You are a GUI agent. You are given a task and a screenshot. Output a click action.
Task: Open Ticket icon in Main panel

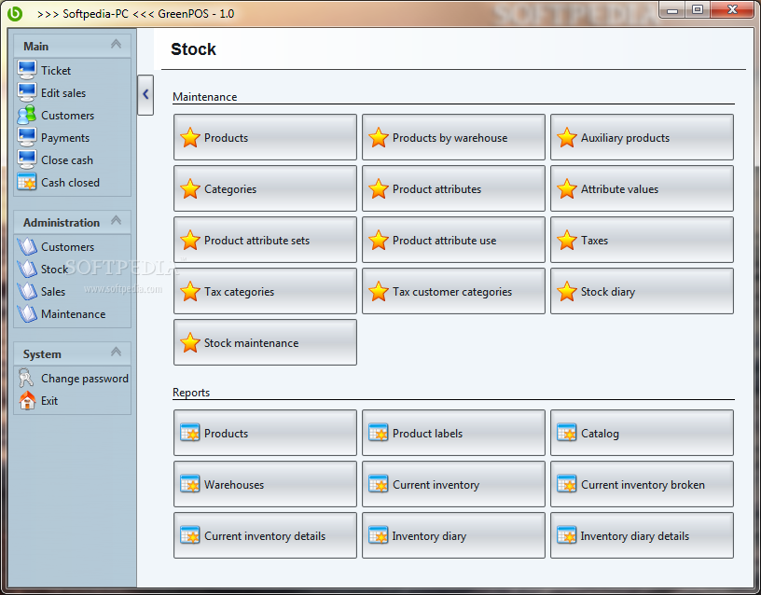pos(27,70)
